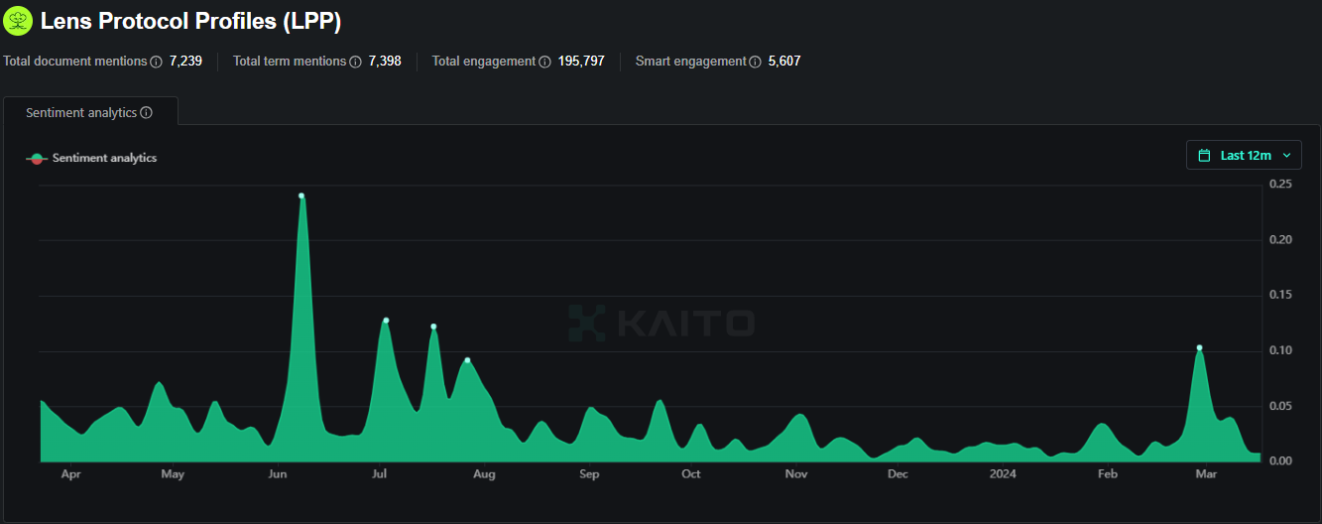Viewport: 1322px width, 524px height.
Task: Click the Total document mentions label
Action: pyautogui.click(x=75, y=62)
